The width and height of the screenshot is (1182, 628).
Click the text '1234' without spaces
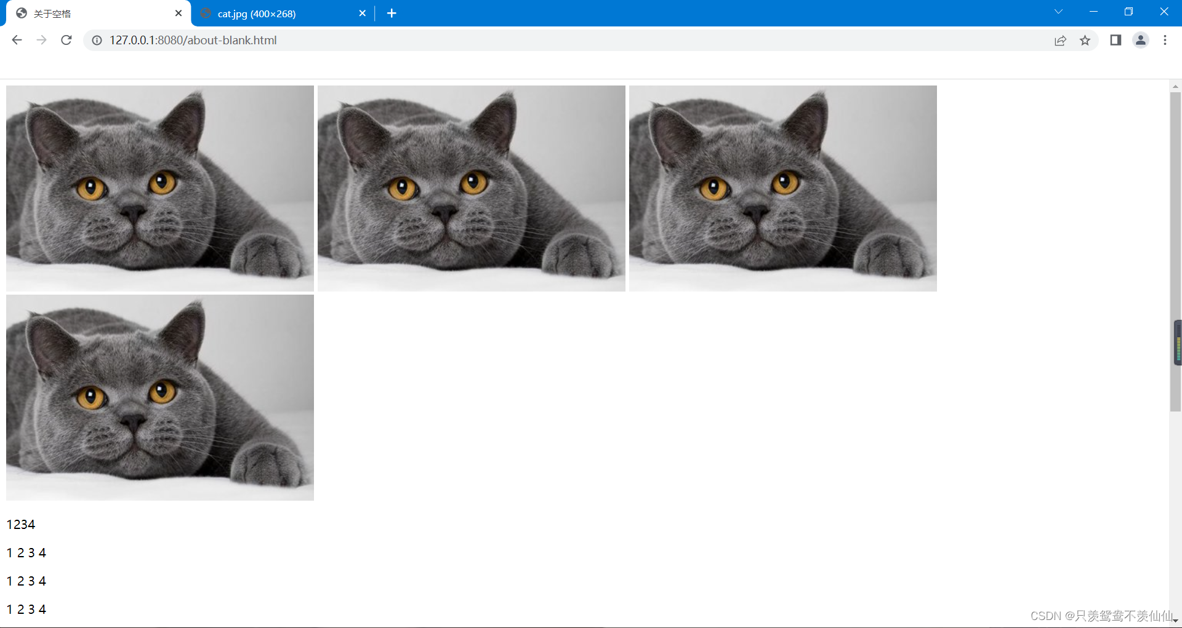21,525
